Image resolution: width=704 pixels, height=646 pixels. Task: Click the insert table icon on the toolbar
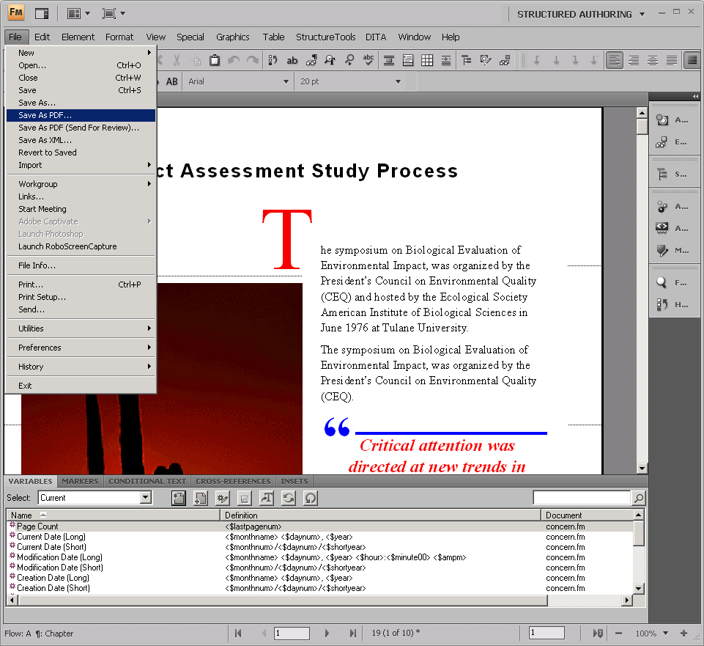(427, 60)
